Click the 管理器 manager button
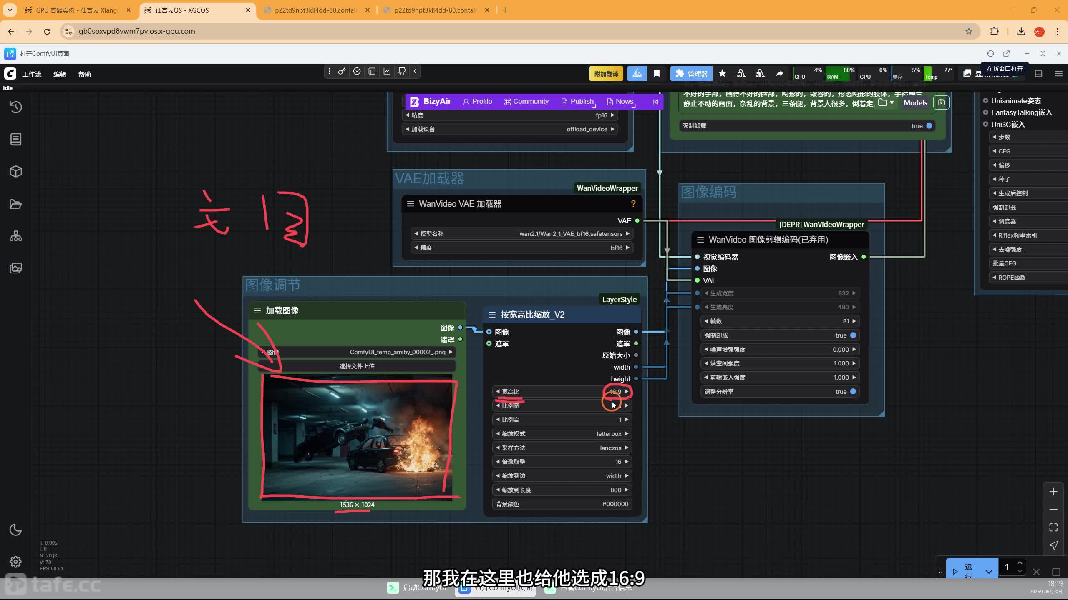The image size is (1068, 600). (x=691, y=74)
